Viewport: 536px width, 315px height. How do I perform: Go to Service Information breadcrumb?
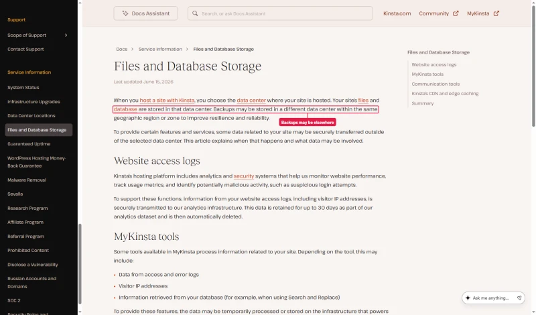point(160,49)
